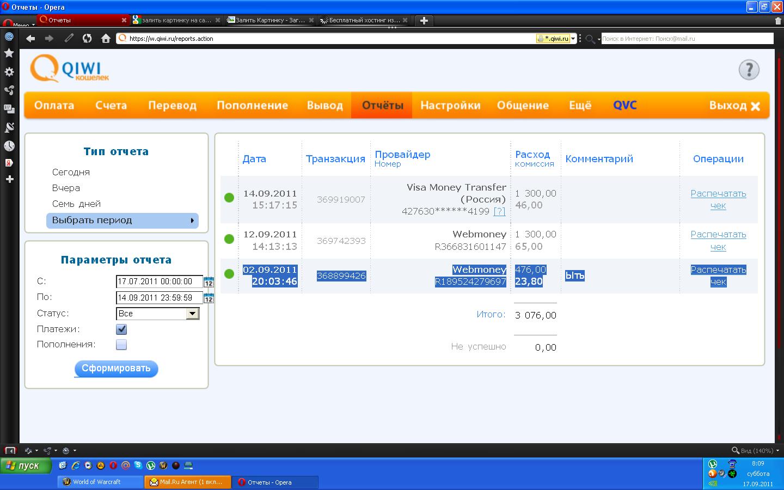
Task: Open a new tab with the plus button
Action: coord(424,21)
